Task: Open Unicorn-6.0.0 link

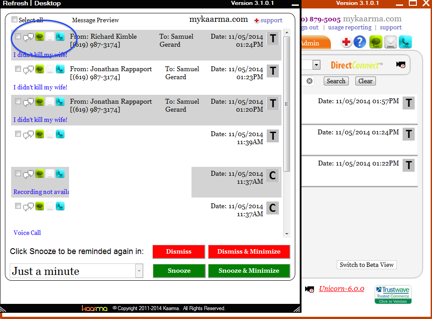Action: click(342, 289)
